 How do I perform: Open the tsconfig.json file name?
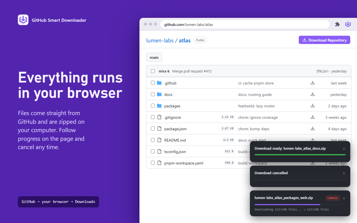coord(175,152)
